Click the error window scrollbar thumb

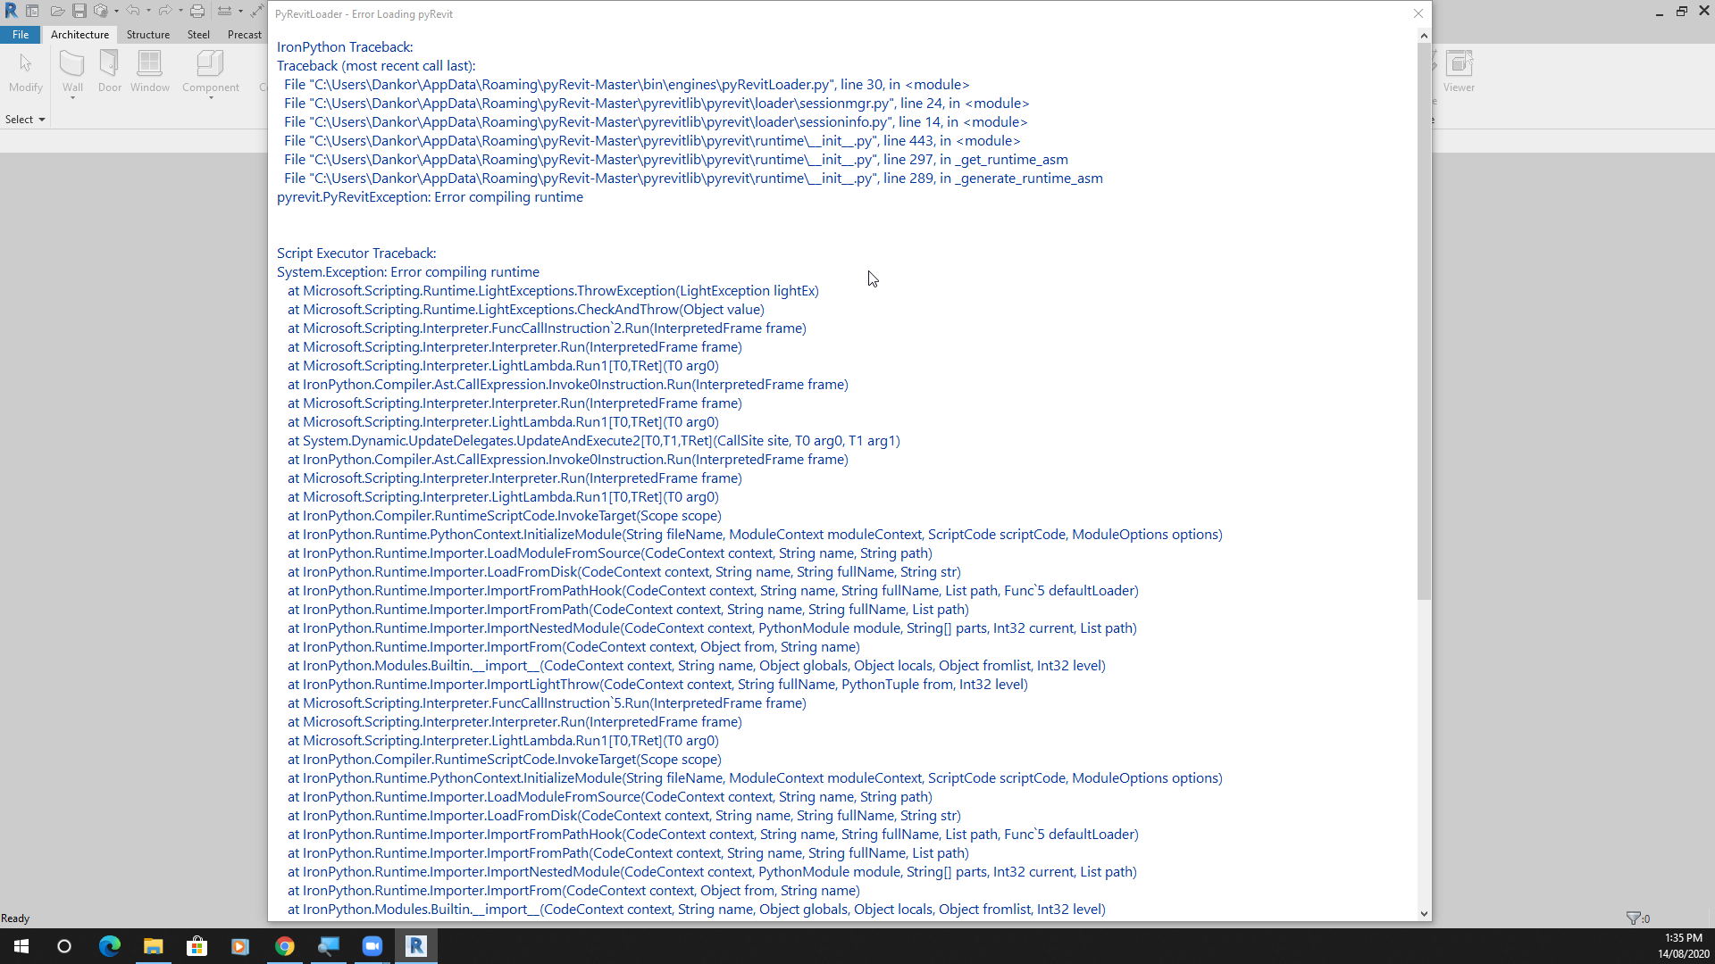(1424, 321)
